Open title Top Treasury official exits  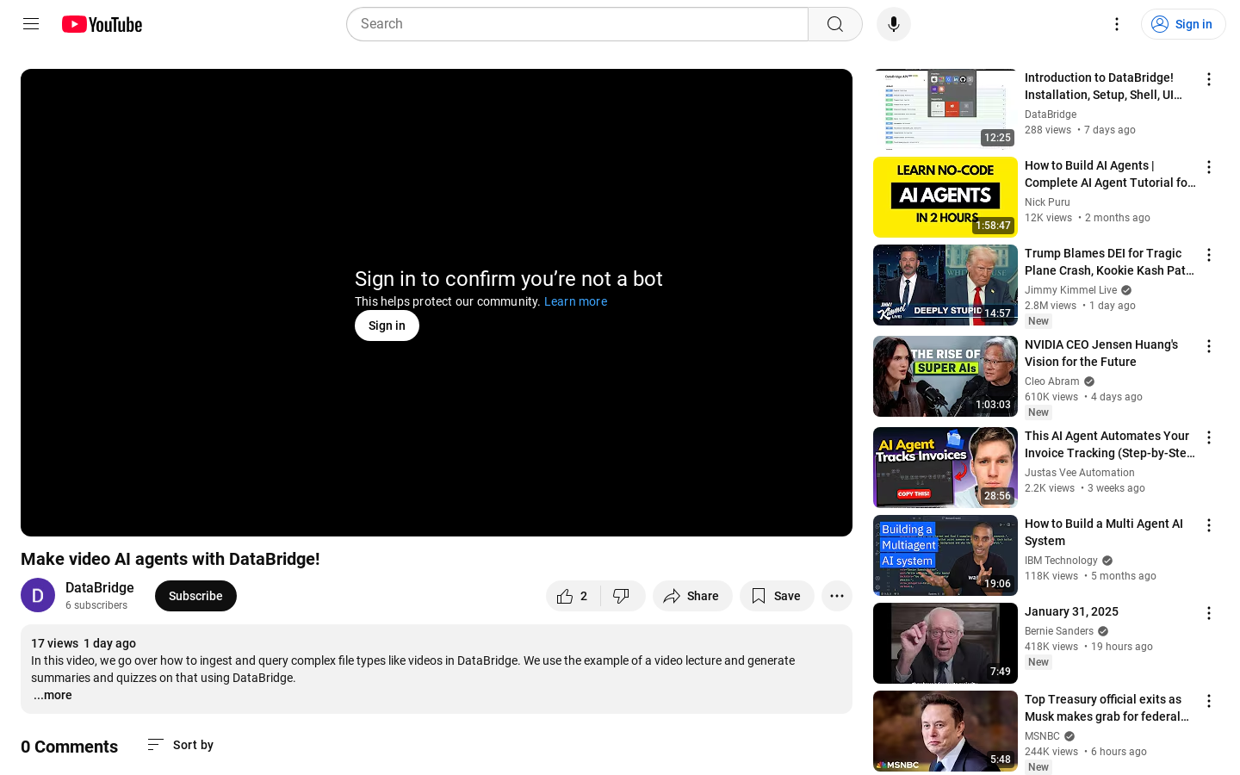[1107, 708]
